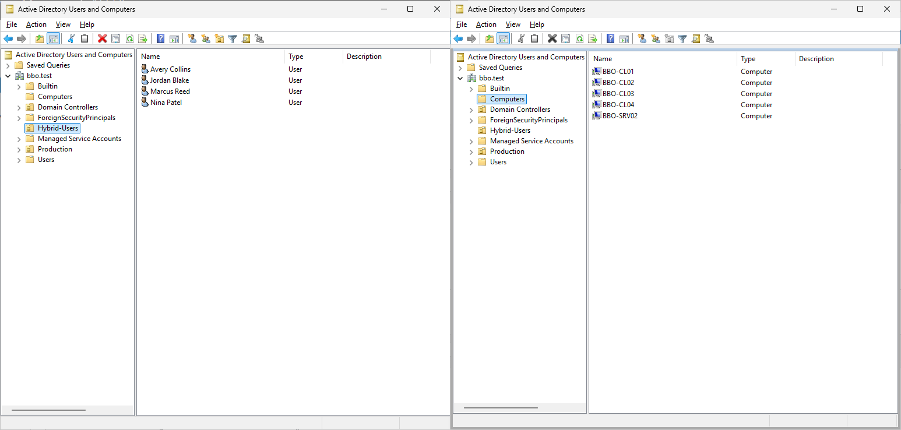This screenshot has width=901, height=430.
Task: Open File menu in users-list window
Action: 12,24
